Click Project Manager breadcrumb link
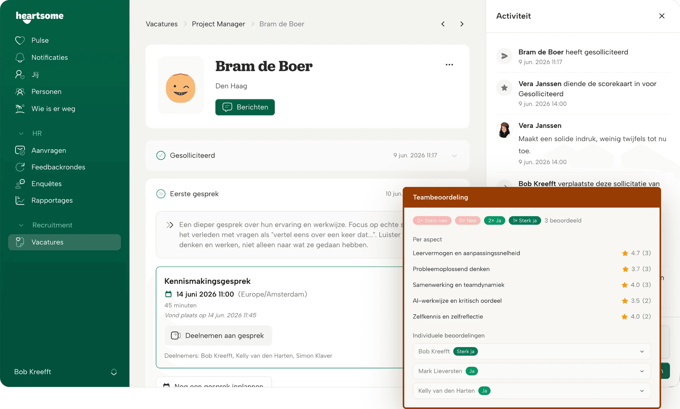 218,24
